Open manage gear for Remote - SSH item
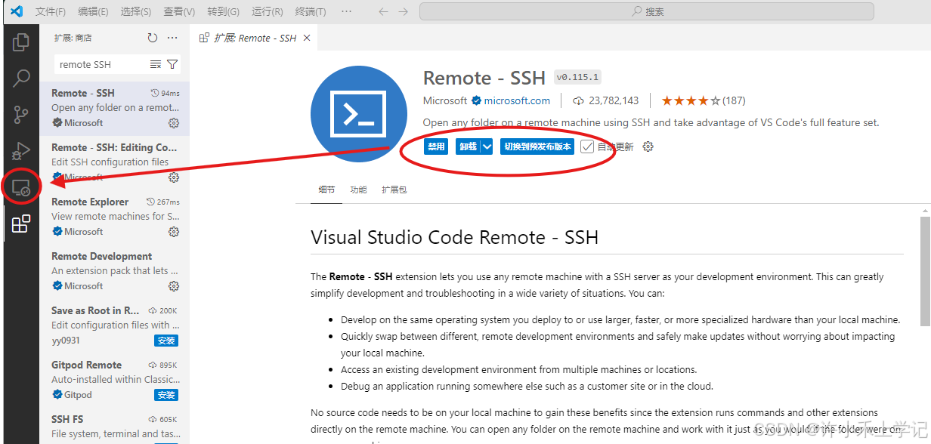 (x=174, y=123)
